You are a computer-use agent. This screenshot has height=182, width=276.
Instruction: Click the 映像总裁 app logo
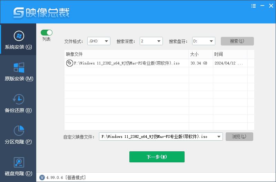coord(19,13)
